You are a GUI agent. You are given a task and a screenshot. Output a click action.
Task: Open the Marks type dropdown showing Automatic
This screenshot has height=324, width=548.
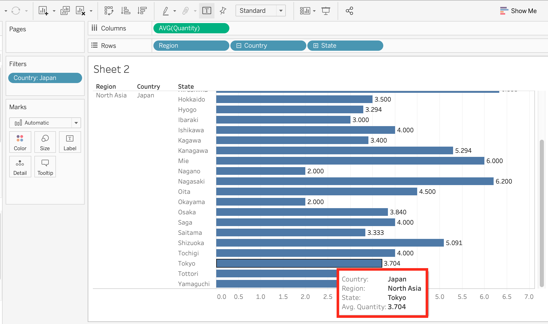pyautogui.click(x=76, y=123)
